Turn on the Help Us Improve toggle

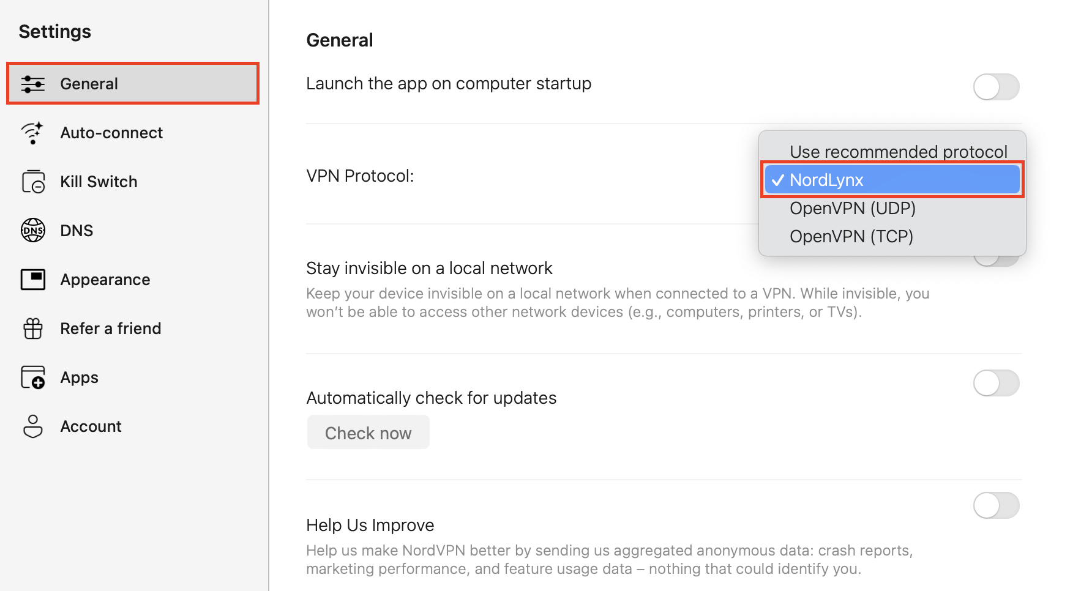tap(996, 506)
